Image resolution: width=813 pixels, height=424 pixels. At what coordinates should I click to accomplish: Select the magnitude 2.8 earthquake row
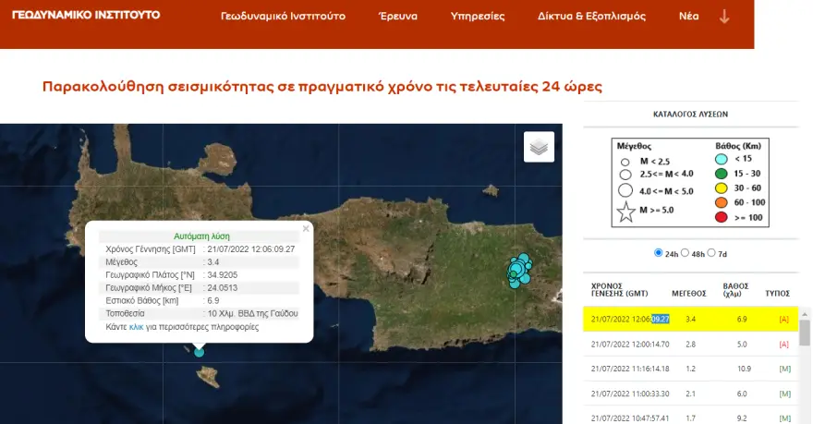(x=688, y=344)
